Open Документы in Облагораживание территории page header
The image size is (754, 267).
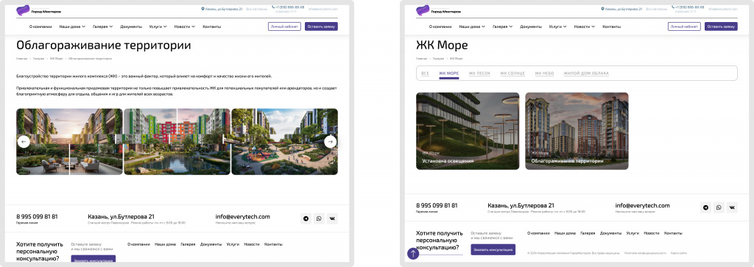pos(131,26)
